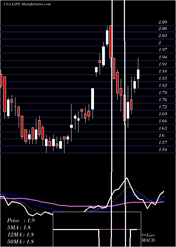Click the 1.91 price axis label
The height and width of the screenshot is (247, 176).
point(163,64)
